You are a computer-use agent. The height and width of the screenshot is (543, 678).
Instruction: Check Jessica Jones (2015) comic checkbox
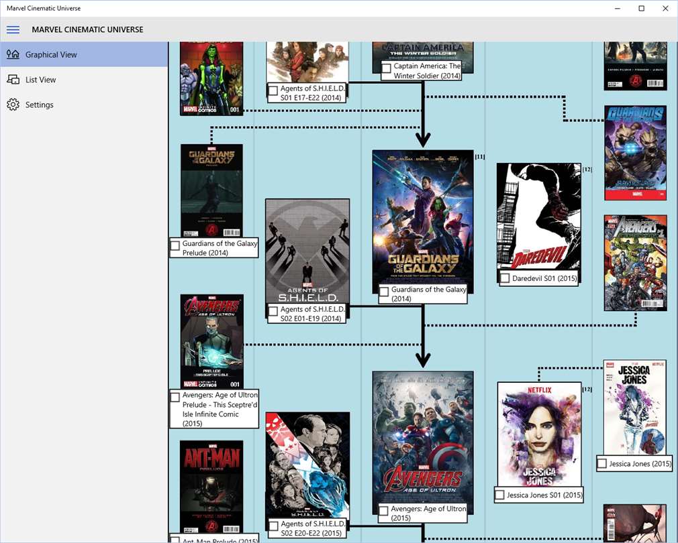(x=602, y=464)
